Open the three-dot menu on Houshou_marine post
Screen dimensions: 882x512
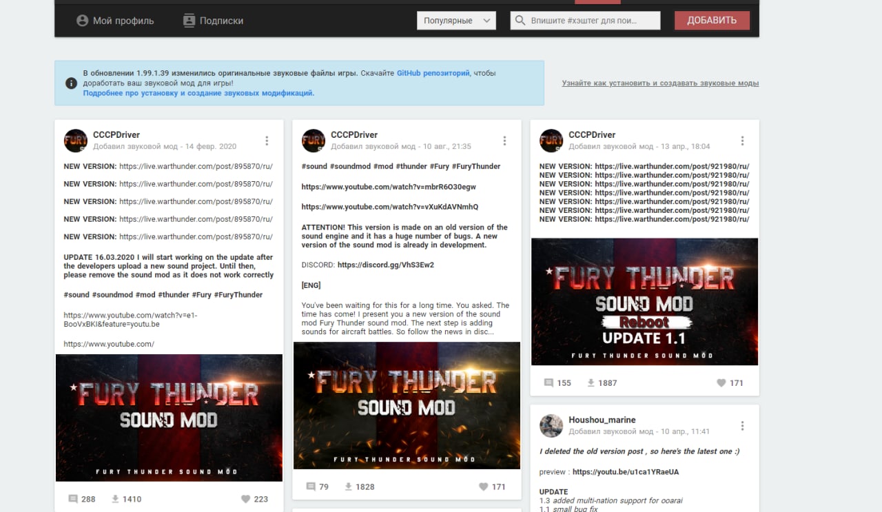742,426
